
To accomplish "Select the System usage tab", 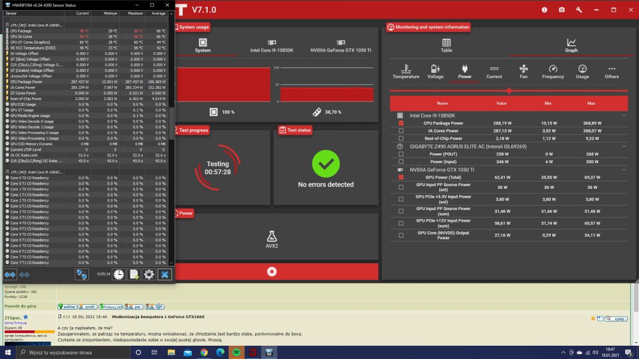I will (x=202, y=46).
